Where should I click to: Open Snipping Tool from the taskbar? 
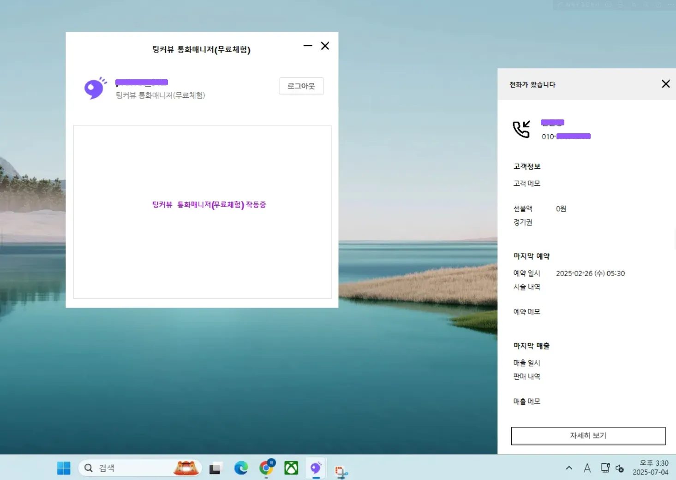pyautogui.click(x=341, y=472)
